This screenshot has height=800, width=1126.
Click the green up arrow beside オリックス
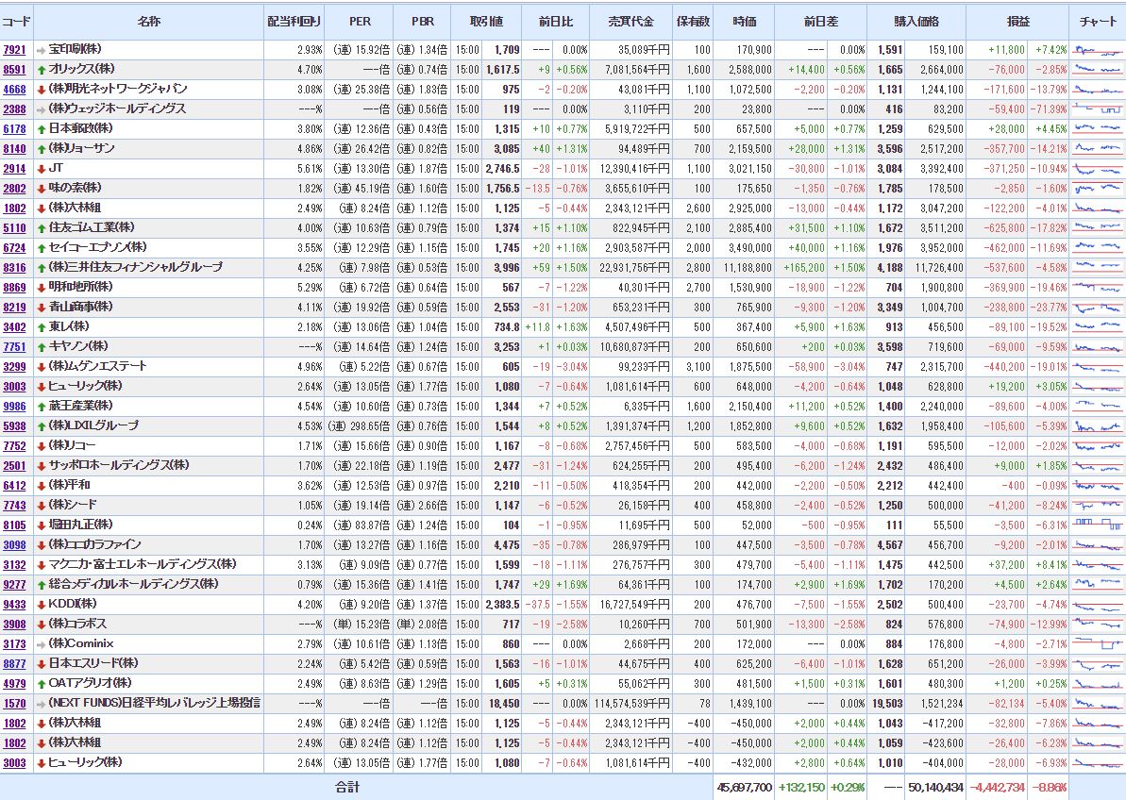point(41,70)
